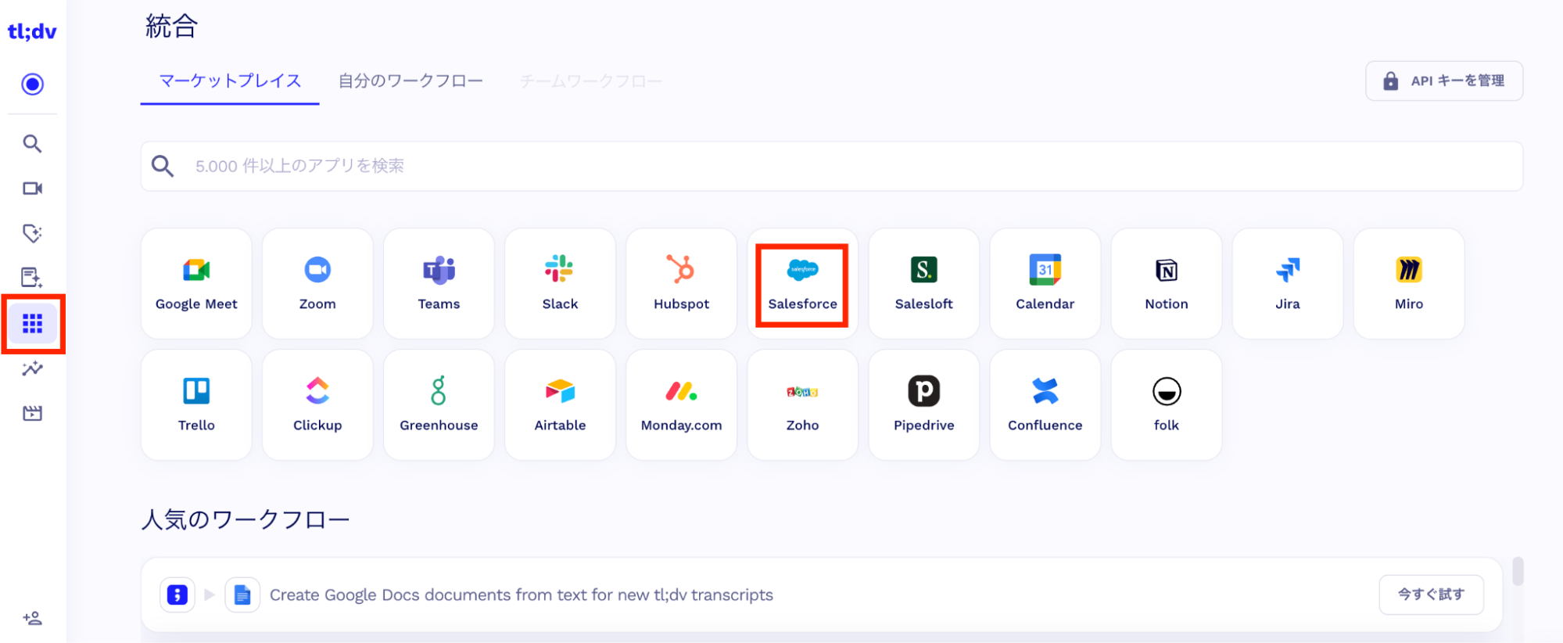Open the Slack integration tile

560,284
